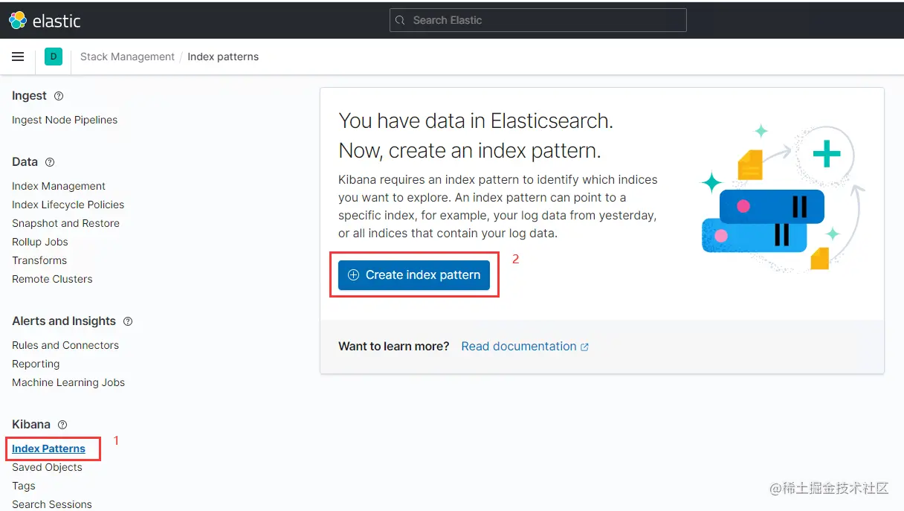
Task: Open Tags page
Action: coord(24,486)
